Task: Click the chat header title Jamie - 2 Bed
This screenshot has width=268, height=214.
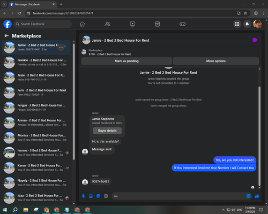Action: coord(121,41)
